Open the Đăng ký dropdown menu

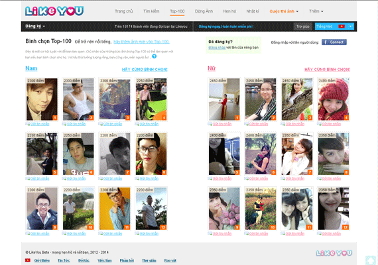(35, 26)
